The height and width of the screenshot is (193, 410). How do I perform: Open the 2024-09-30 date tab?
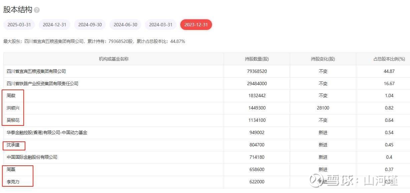click(x=90, y=25)
